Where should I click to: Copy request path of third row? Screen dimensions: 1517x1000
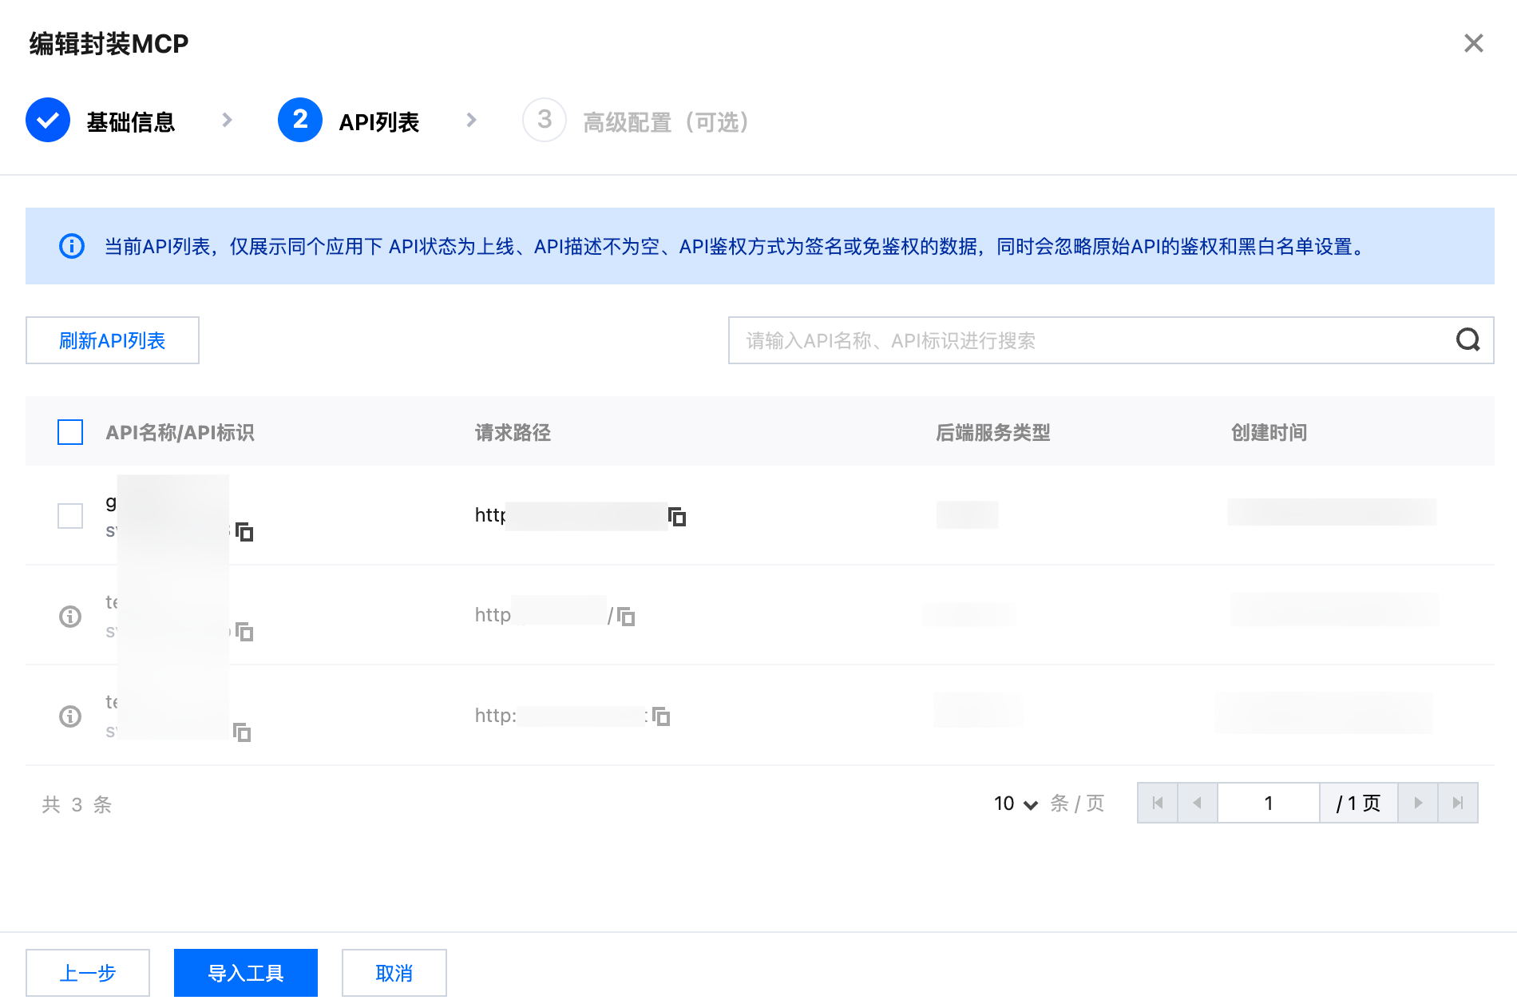(x=661, y=716)
